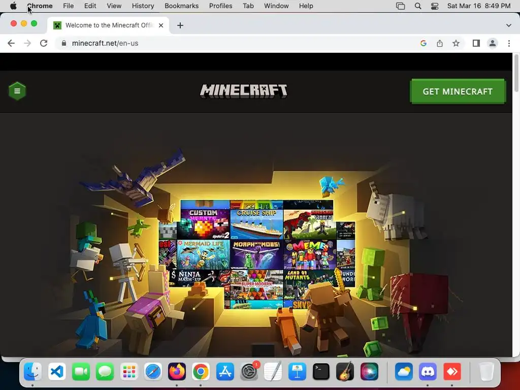Open Keynote from the dock
This screenshot has width=520, height=390.
pyautogui.click(x=297, y=371)
